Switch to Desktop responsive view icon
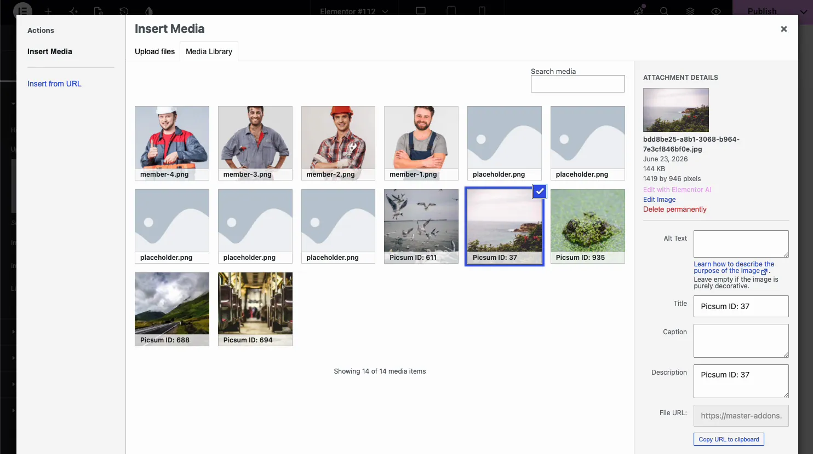Image resolution: width=813 pixels, height=454 pixels. coord(421,11)
